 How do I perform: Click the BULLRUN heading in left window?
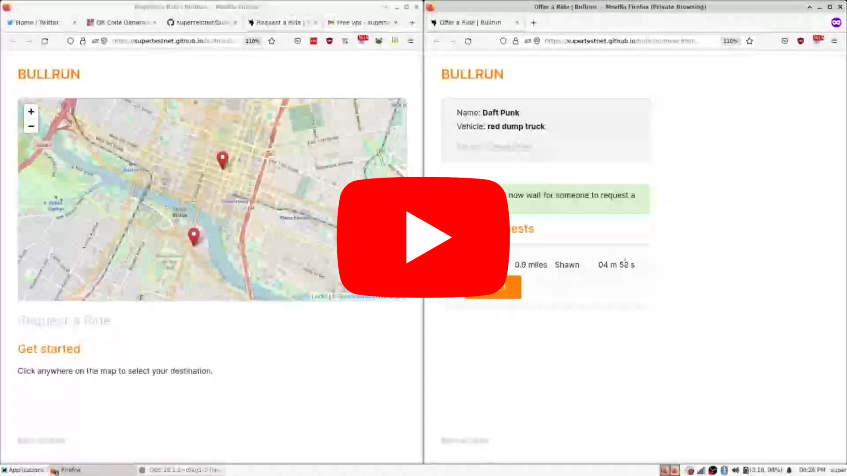(x=49, y=74)
